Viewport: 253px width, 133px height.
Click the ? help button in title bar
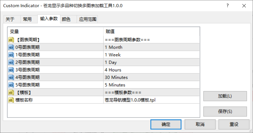pos(228,6)
